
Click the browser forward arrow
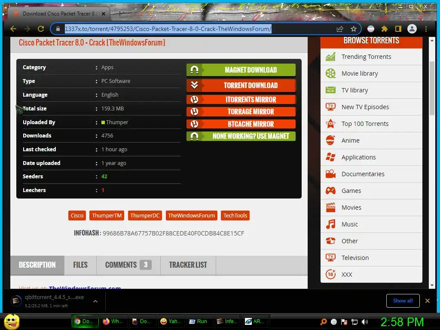click(x=27, y=29)
